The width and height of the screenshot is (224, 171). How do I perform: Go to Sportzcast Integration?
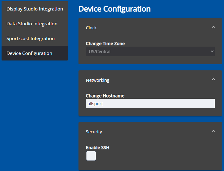(x=31, y=39)
